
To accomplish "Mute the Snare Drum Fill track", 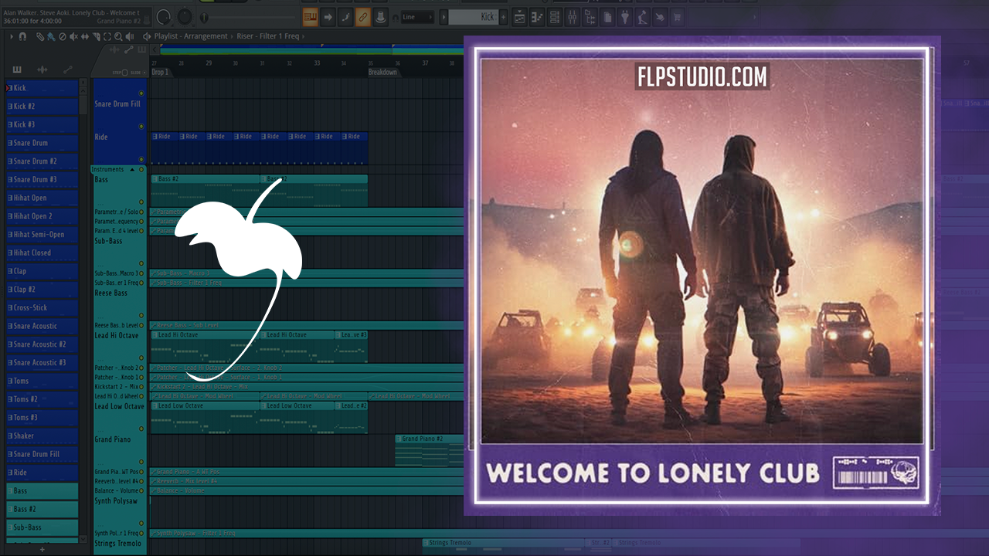I will tap(141, 93).
